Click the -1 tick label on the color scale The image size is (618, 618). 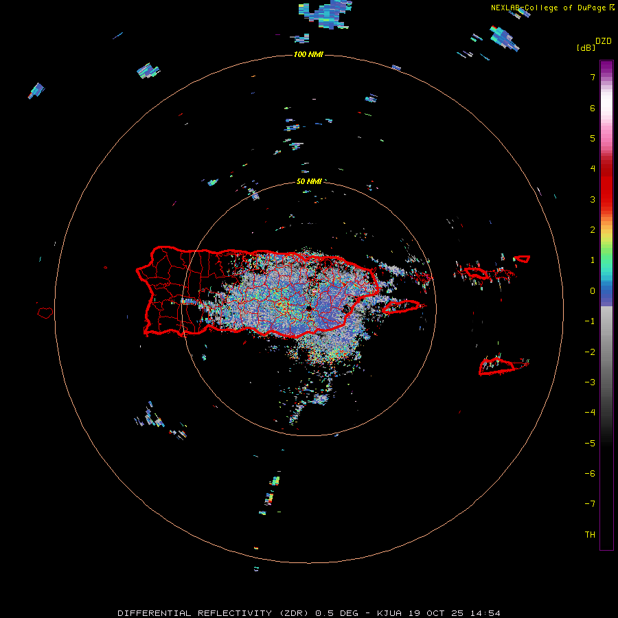tap(590, 321)
